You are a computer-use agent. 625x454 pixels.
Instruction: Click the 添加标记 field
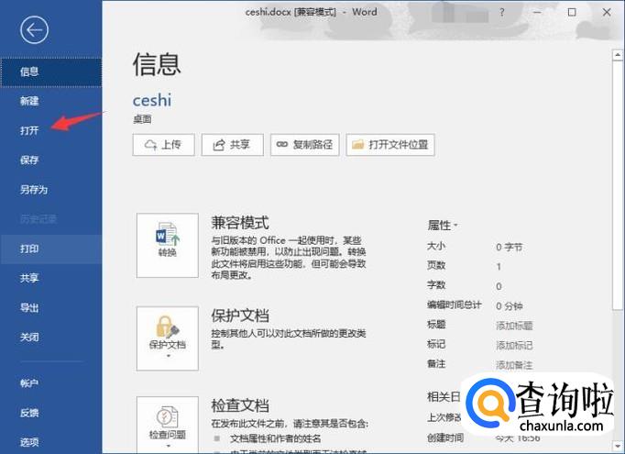point(514,346)
